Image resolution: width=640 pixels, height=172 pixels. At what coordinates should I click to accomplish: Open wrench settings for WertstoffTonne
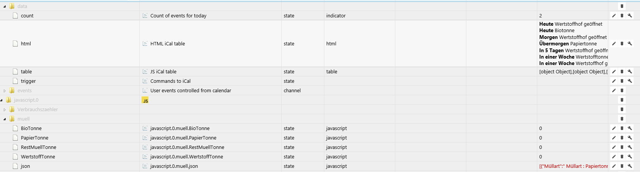click(x=630, y=157)
